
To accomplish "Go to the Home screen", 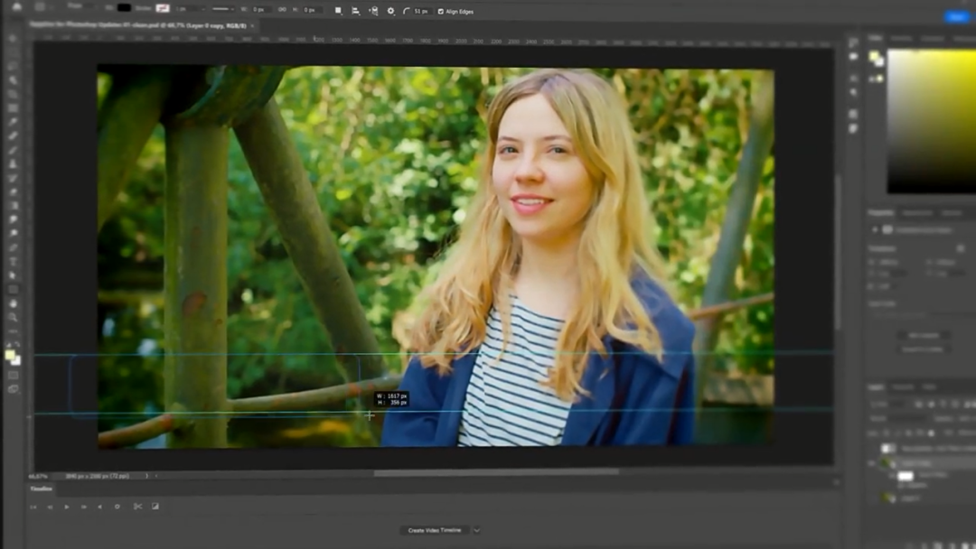I will tap(17, 7).
